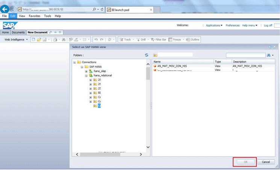
Task: Click the folders refresh icon
Action: [x=147, y=55]
